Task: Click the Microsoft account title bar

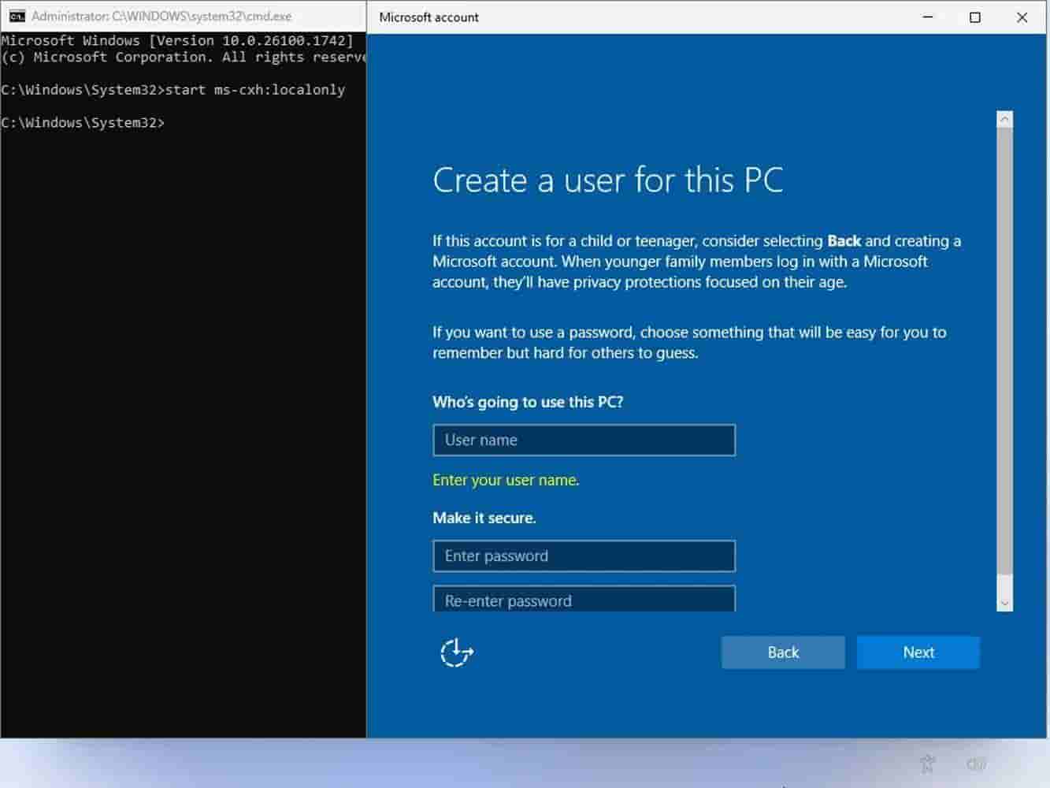Action: click(x=630, y=17)
